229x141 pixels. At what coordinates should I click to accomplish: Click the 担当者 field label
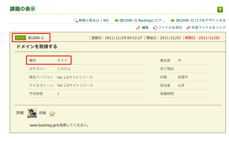pos(165,86)
